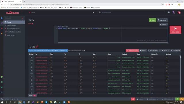The width and height of the screenshot is (184, 104).
Task: Open the index used dropdown in Results
Action: (48, 51)
